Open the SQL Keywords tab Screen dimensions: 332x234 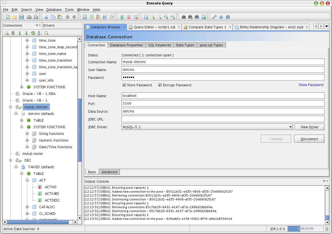pos(159,45)
